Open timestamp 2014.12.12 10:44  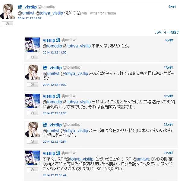click(55, 175)
